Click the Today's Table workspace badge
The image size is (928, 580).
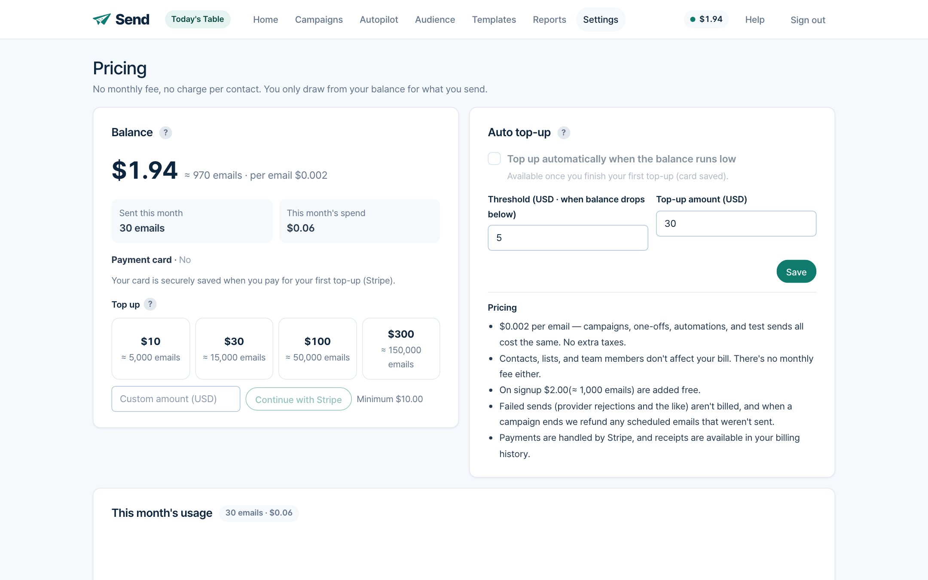(x=198, y=19)
